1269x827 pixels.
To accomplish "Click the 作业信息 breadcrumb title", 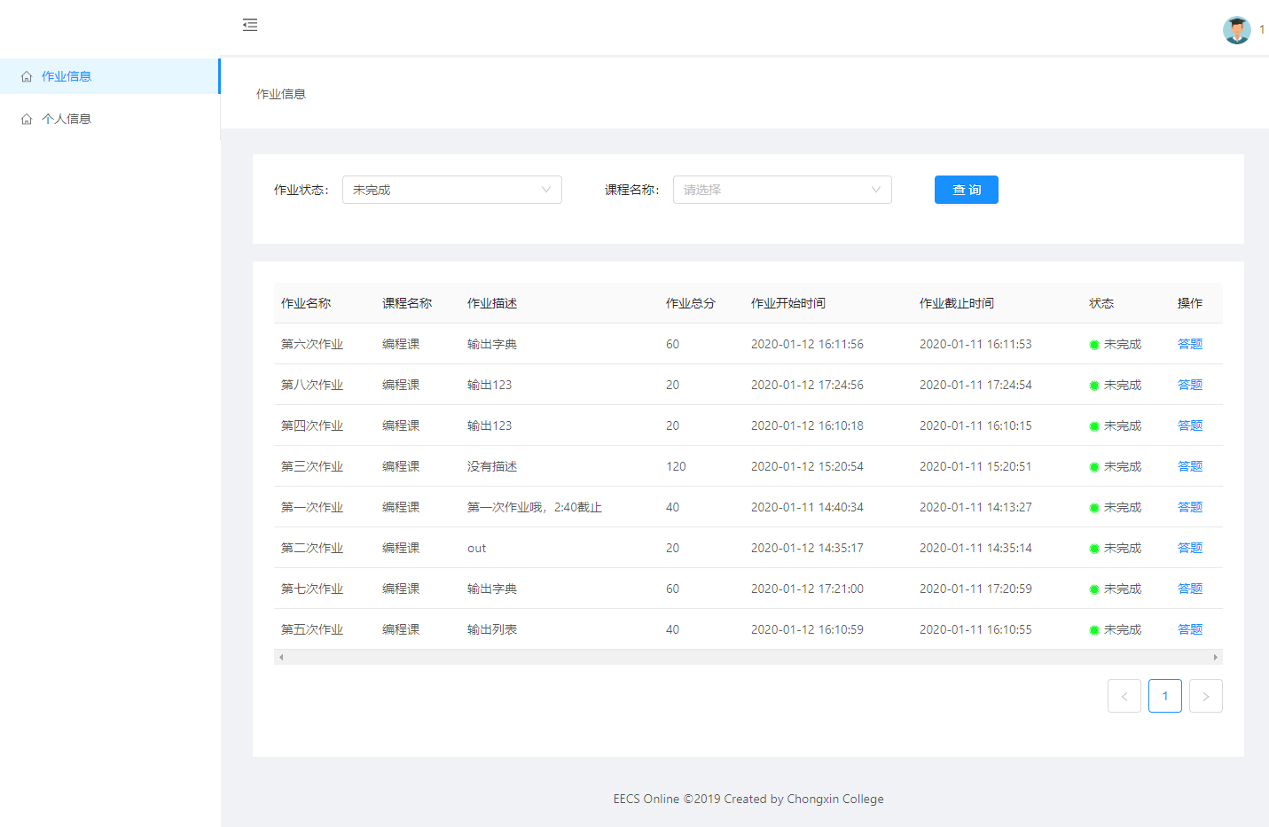I will pos(281,94).
